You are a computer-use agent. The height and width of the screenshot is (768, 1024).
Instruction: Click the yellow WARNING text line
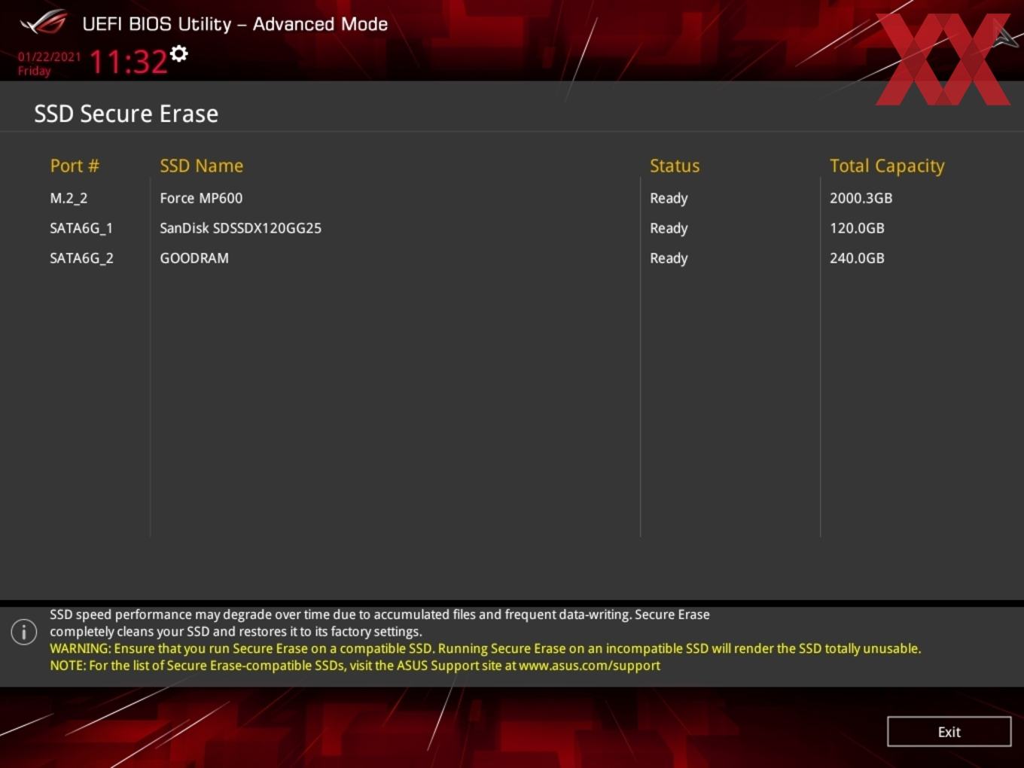[485, 648]
